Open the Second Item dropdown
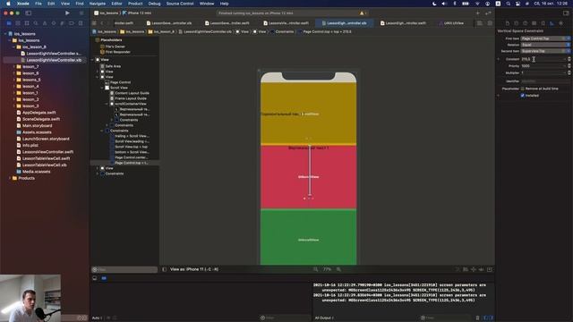 tap(545, 51)
